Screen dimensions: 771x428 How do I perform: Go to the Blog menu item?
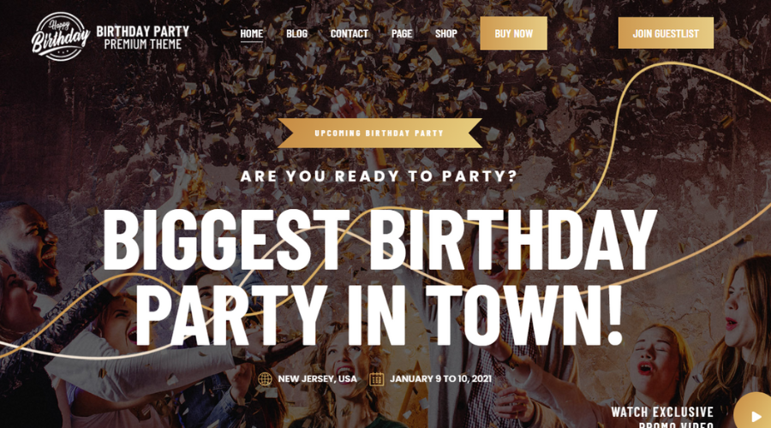click(296, 33)
